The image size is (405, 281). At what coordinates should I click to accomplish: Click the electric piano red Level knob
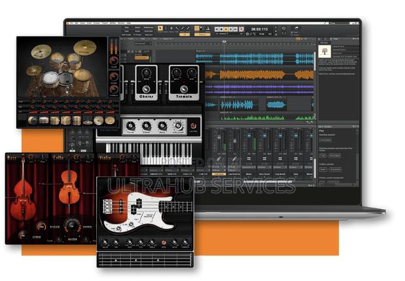193,126
